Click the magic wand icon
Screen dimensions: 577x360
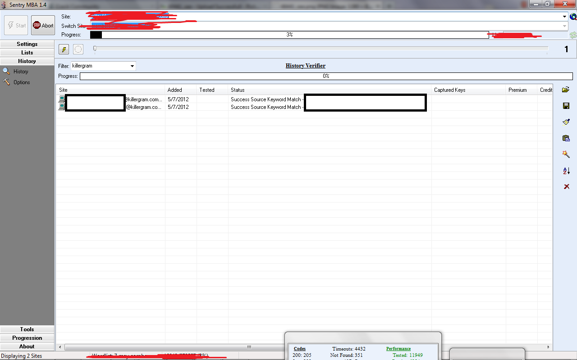click(x=566, y=154)
